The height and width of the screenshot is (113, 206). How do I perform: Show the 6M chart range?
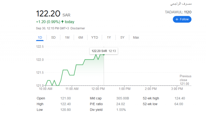81,38
